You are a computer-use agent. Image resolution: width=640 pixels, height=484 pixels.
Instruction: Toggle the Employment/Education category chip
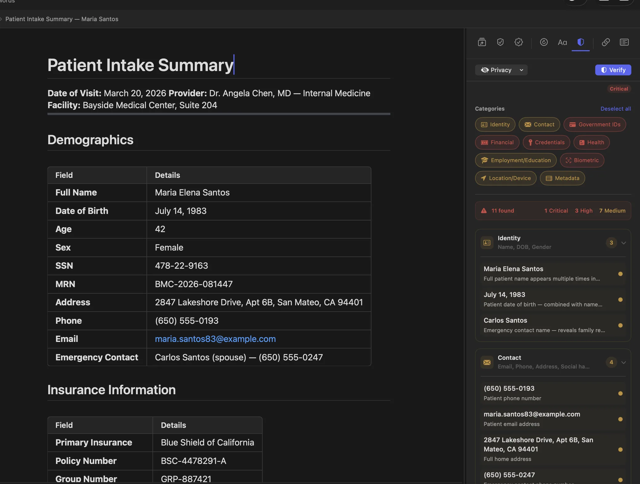[516, 160]
